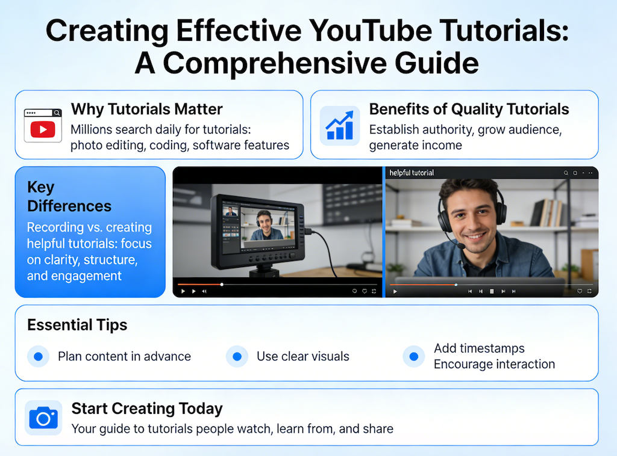Toggle the heart on the right video player
The image size is (617, 456).
[580, 291]
